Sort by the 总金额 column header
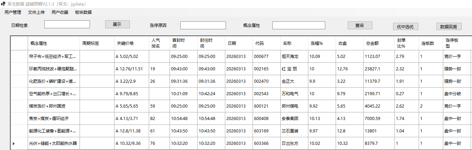This screenshot has width=472, height=150. click(379, 43)
